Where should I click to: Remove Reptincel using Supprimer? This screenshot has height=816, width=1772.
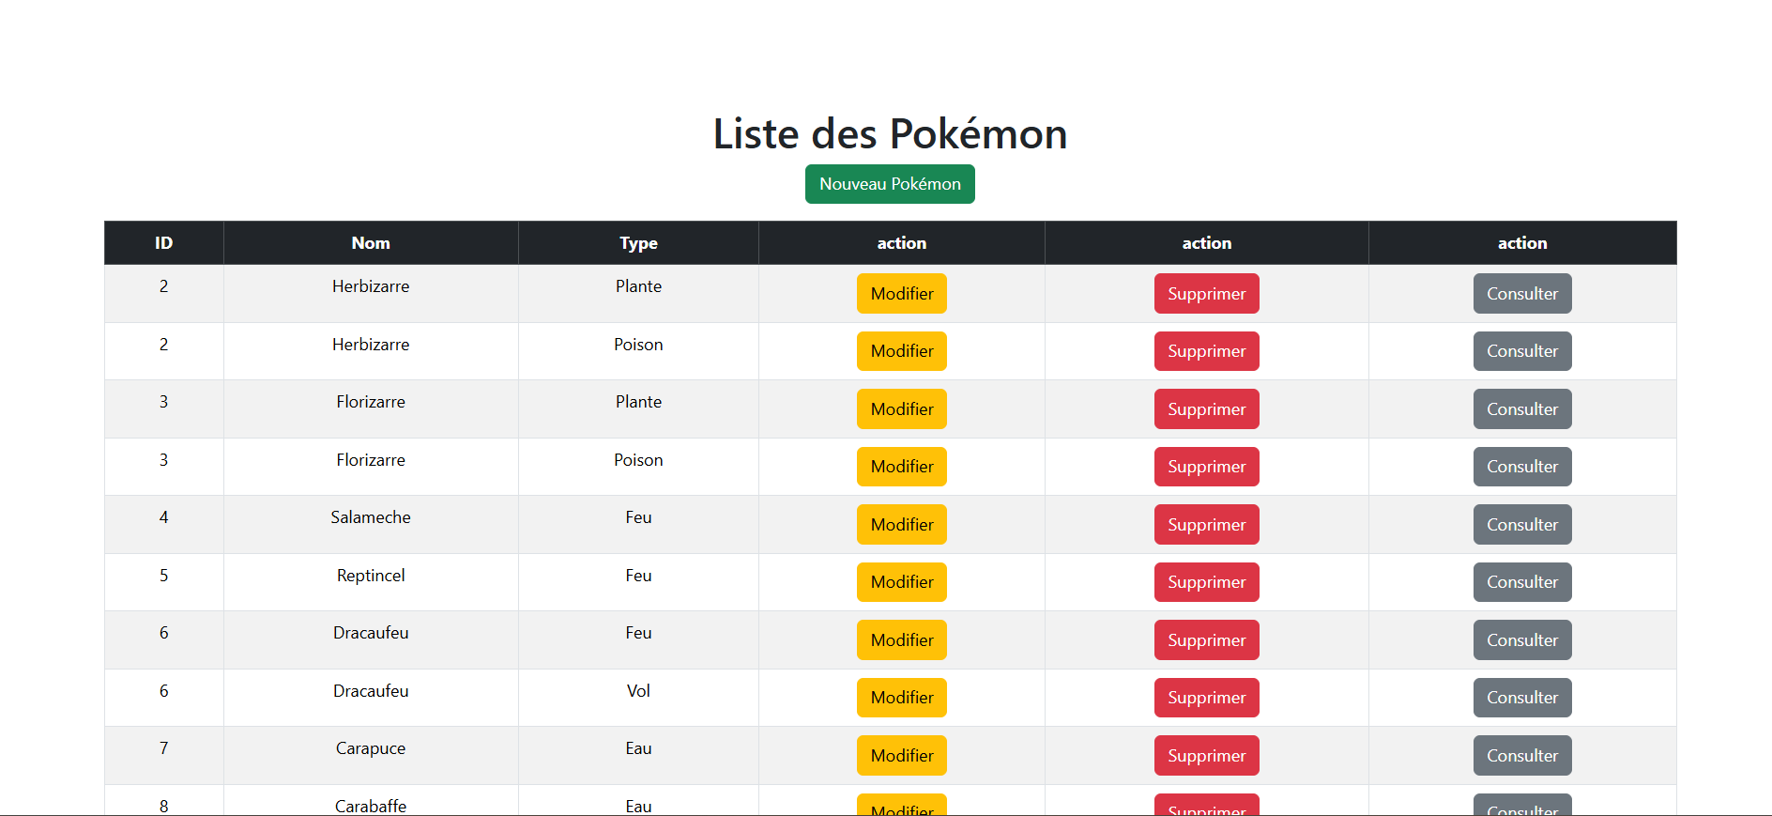pyautogui.click(x=1206, y=582)
